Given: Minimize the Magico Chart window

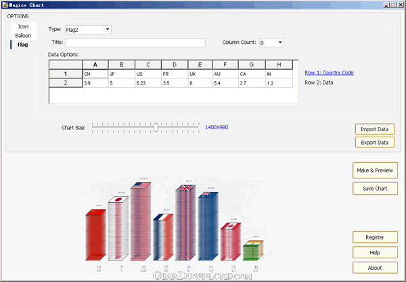Looking at the screenshot, I should click(x=386, y=5).
